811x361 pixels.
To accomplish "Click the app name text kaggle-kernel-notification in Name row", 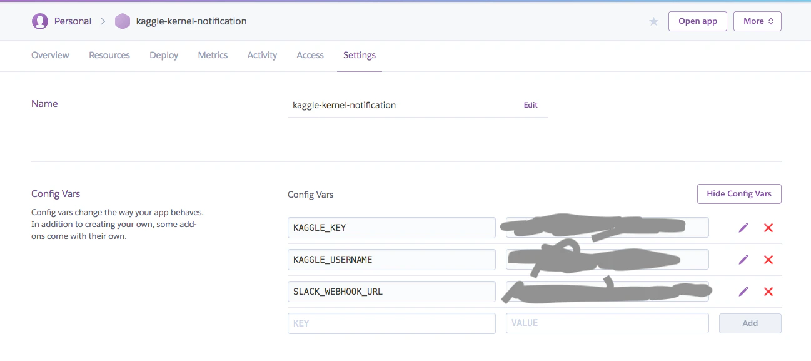I will point(344,105).
